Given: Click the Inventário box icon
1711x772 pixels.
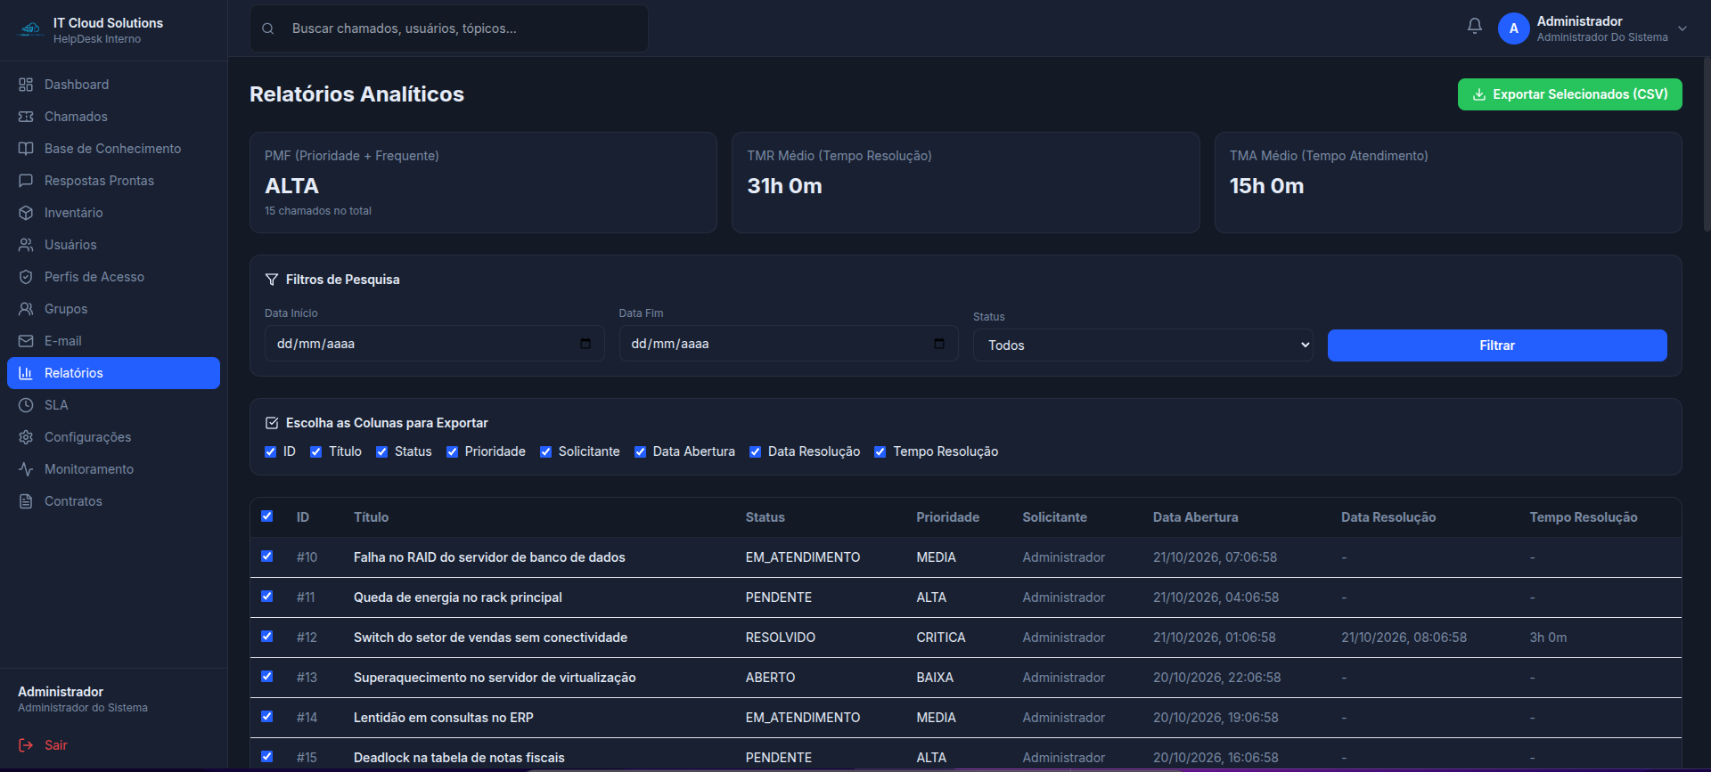Looking at the screenshot, I should pyautogui.click(x=26, y=213).
